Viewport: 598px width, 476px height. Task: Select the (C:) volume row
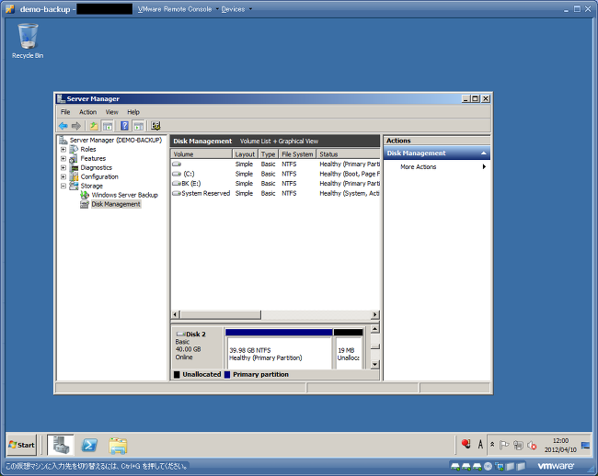275,174
